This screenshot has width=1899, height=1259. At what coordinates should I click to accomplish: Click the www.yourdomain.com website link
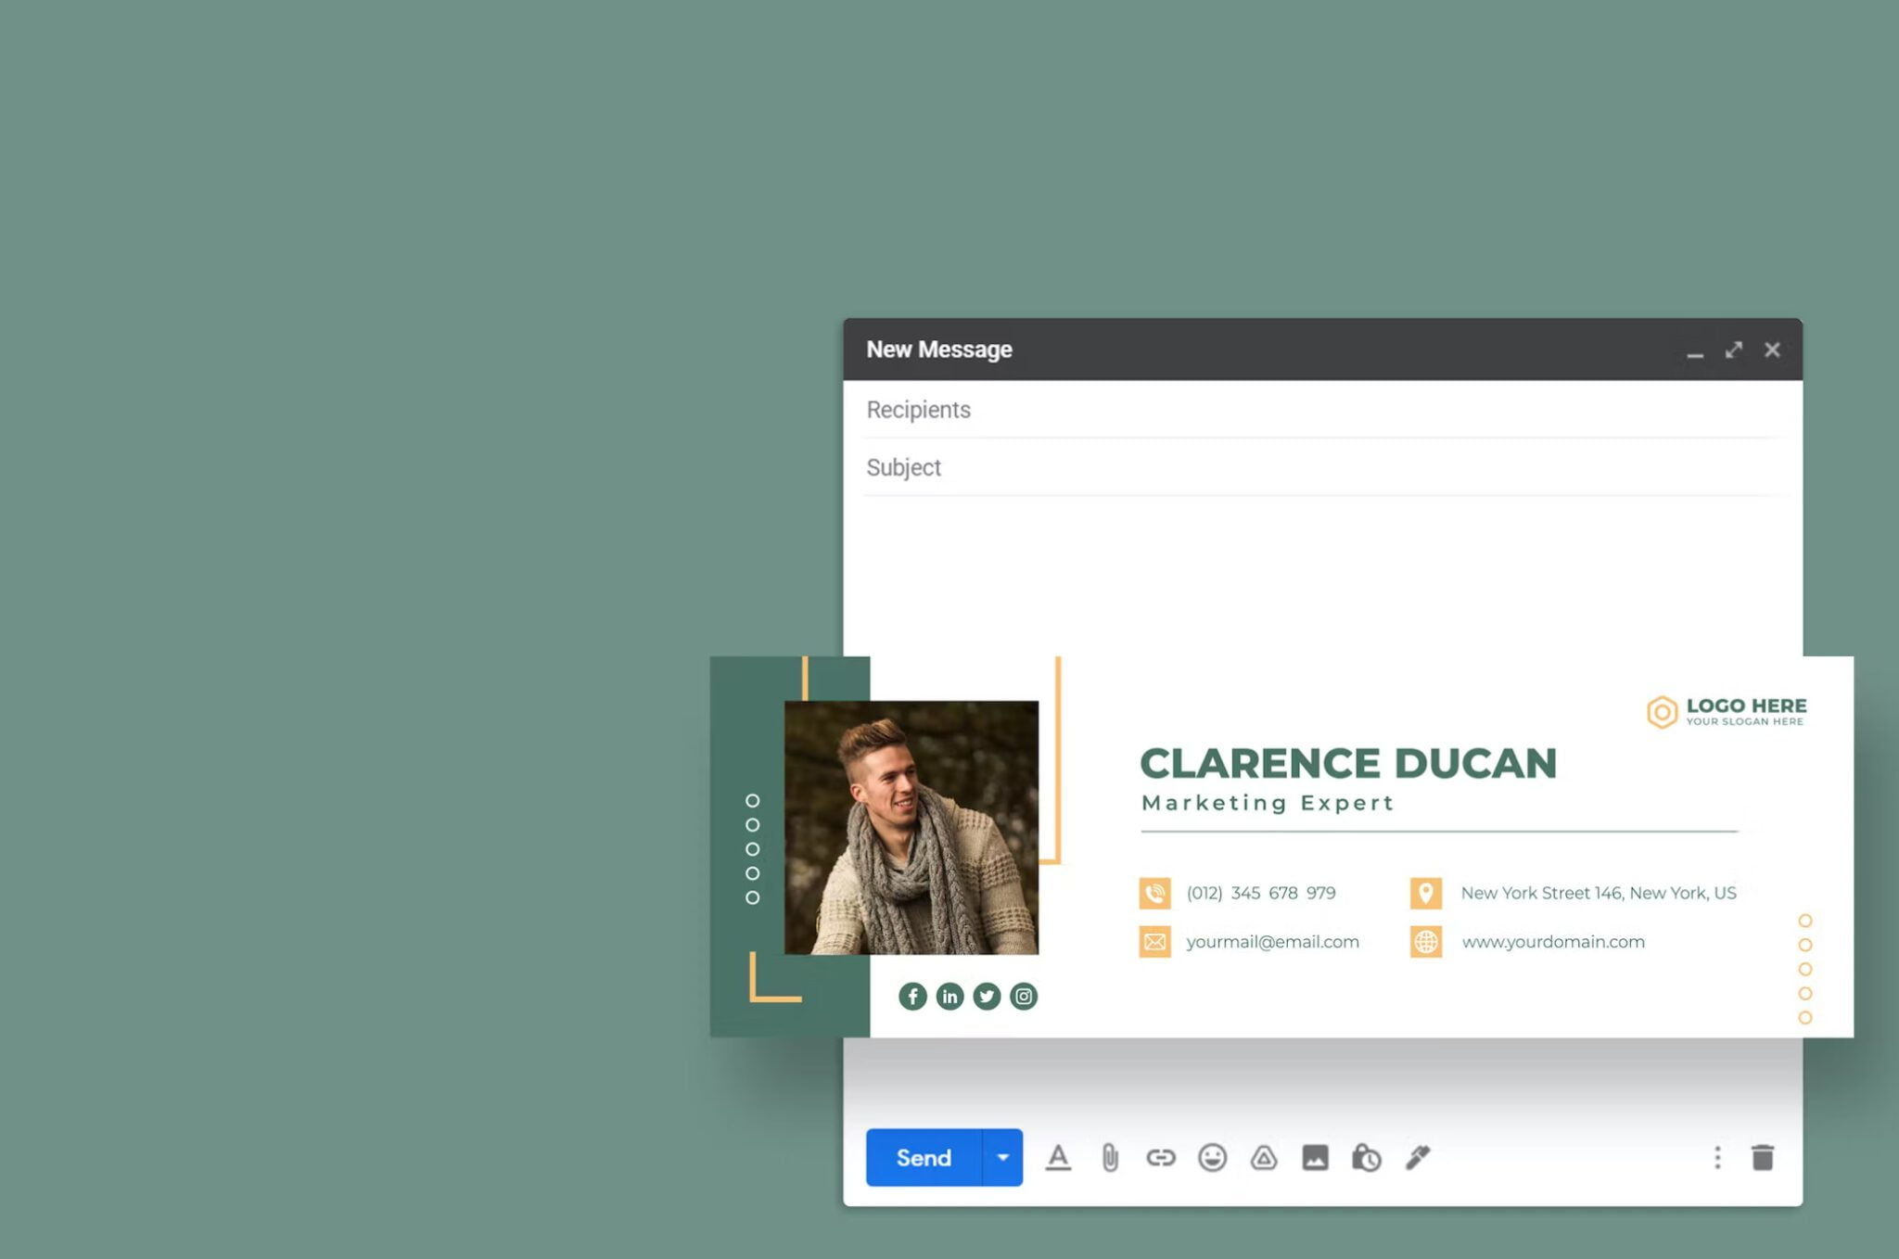click(1553, 942)
